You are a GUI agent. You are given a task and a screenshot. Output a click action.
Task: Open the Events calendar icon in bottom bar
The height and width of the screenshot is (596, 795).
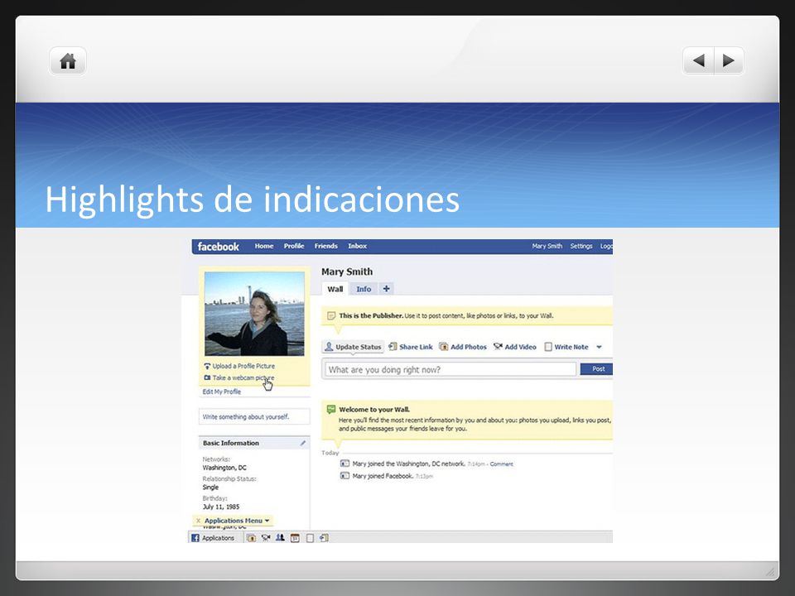(x=295, y=538)
